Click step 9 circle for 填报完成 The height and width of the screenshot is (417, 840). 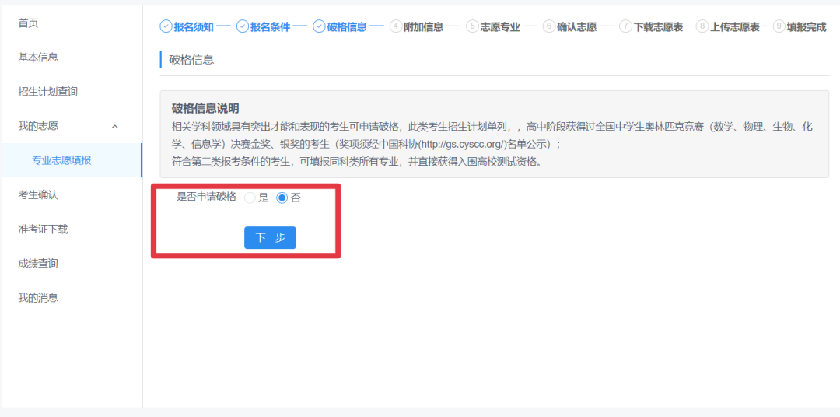click(779, 26)
